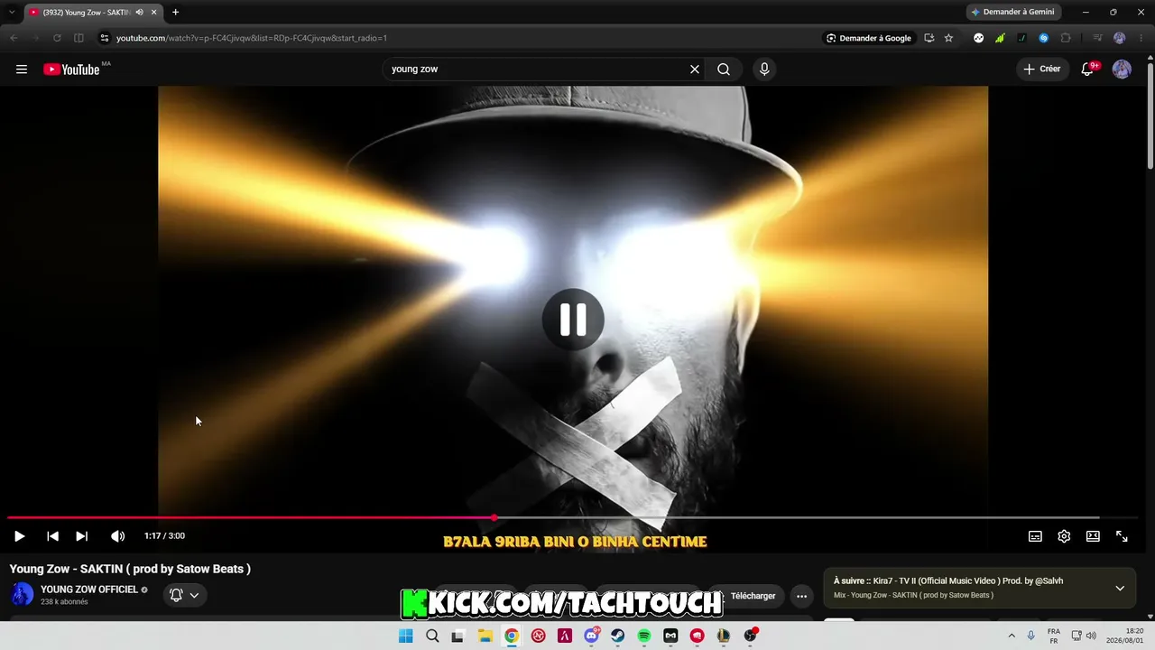Click the FRA FR language indicator
Image resolution: width=1155 pixels, height=650 pixels.
click(1053, 636)
